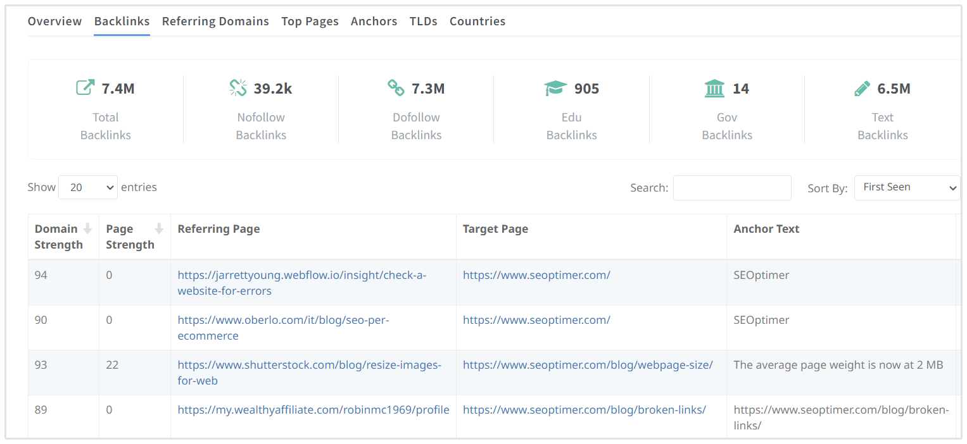Visit the seoptimer.com webpage-size target link
This screenshot has width=967, height=444.
[x=587, y=365]
